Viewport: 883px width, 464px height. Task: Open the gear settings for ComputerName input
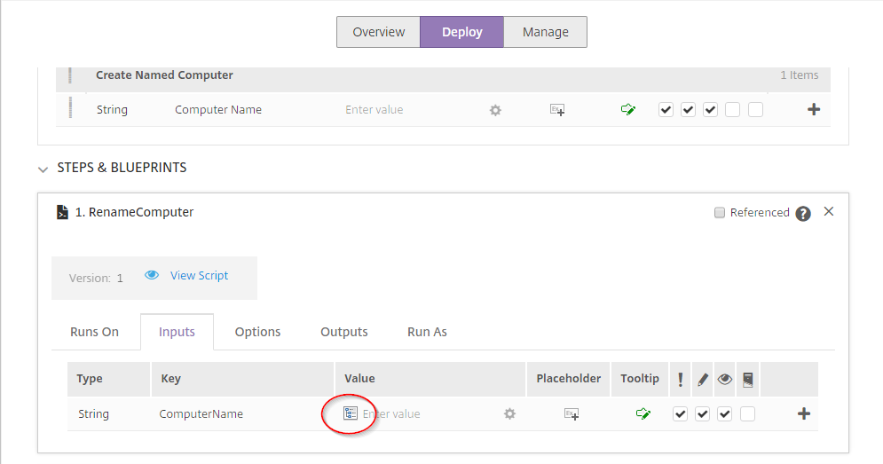509,413
